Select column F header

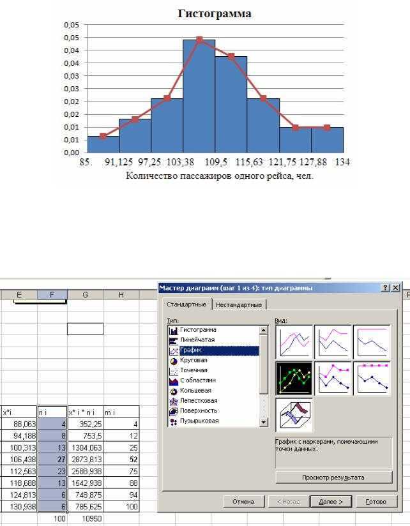coord(52,294)
